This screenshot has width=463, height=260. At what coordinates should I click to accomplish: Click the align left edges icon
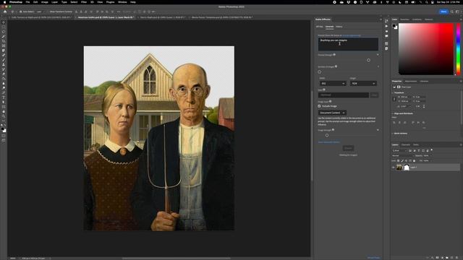coord(394,122)
